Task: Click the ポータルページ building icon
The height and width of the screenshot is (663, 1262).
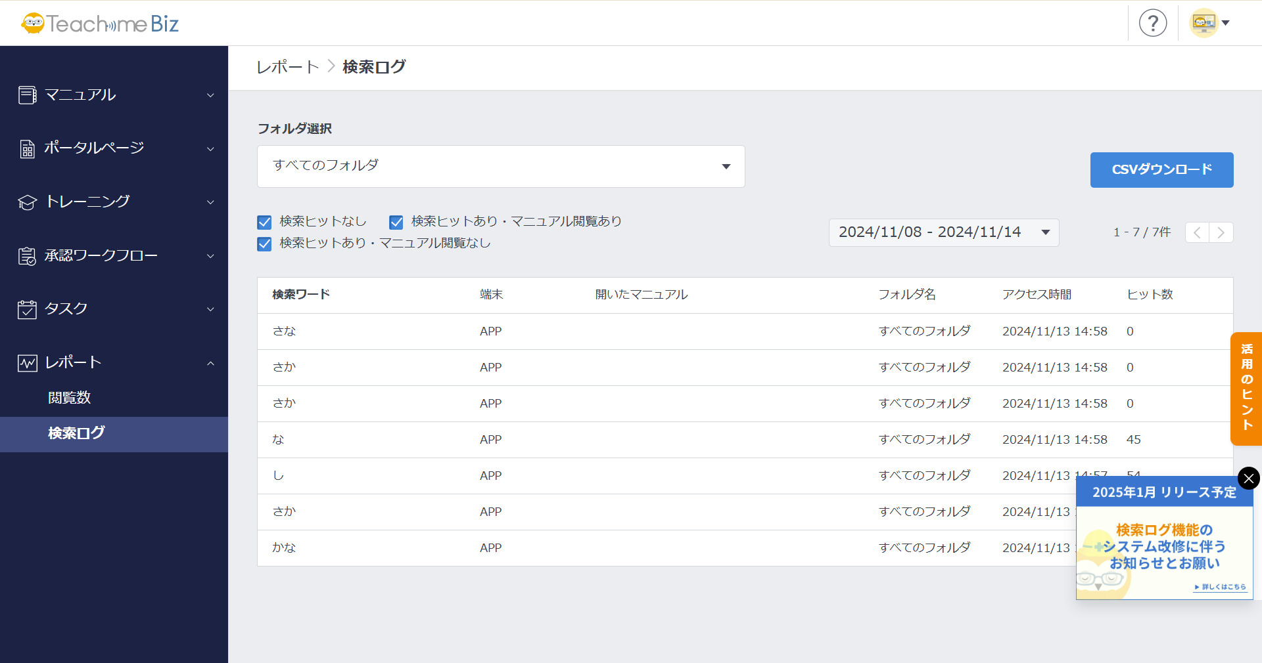Action: (x=27, y=149)
